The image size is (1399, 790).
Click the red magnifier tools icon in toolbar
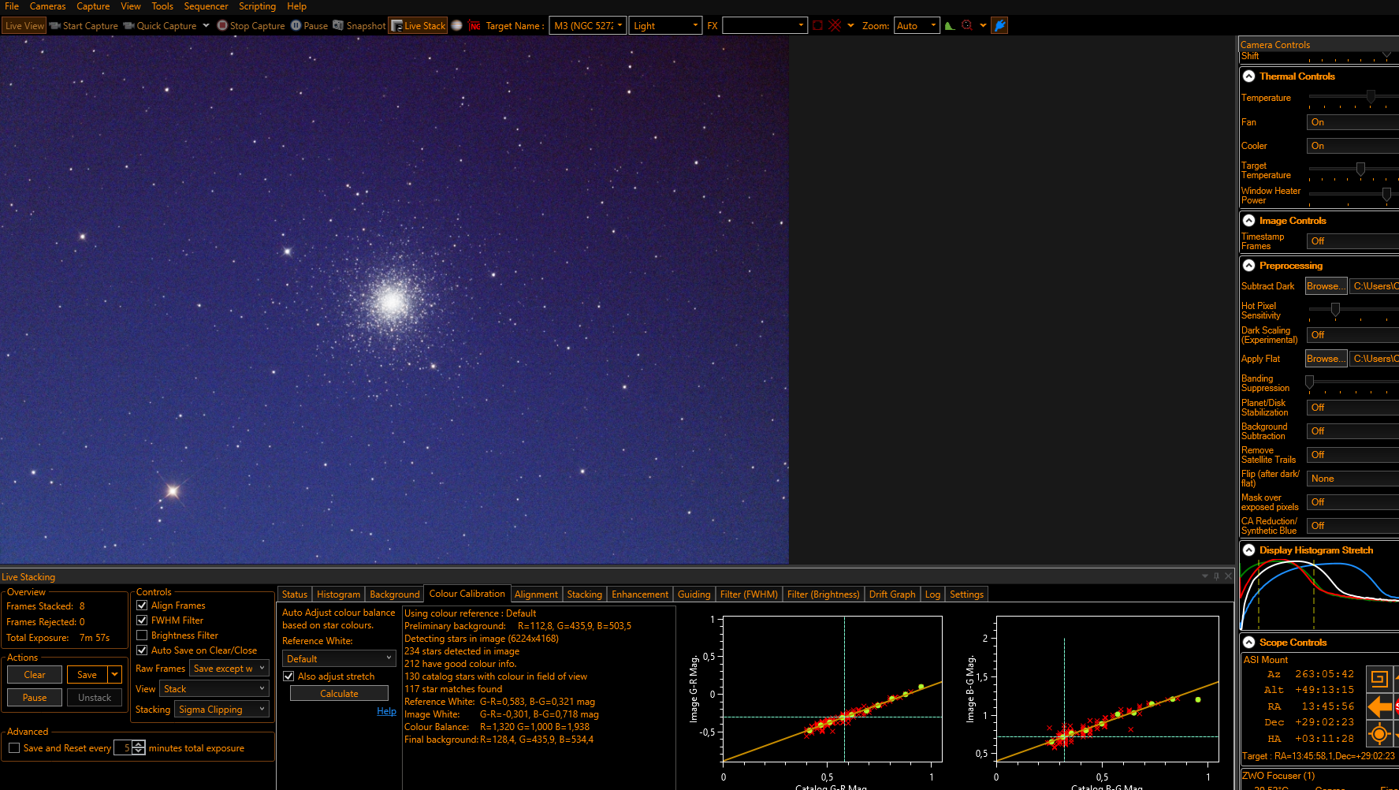[967, 26]
